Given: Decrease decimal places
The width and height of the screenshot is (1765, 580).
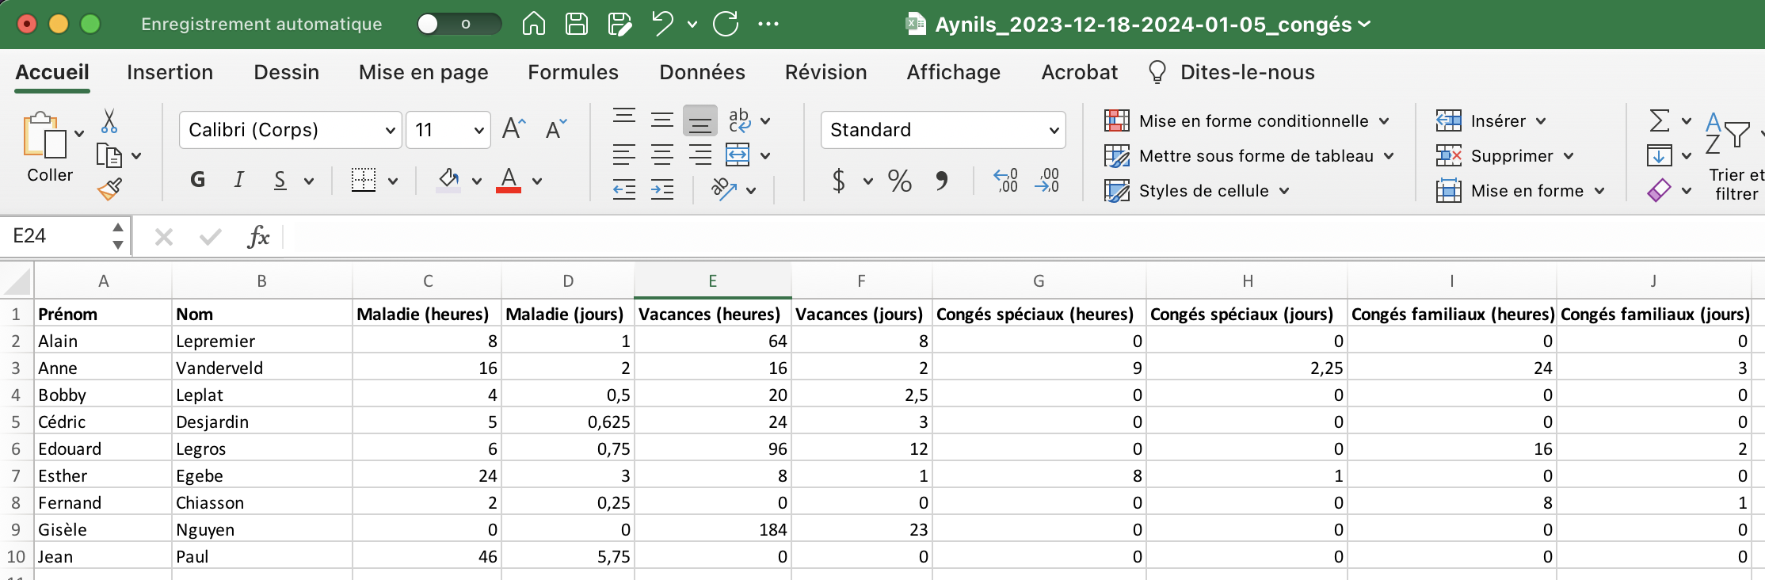Looking at the screenshot, I should click(x=1047, y=181).
